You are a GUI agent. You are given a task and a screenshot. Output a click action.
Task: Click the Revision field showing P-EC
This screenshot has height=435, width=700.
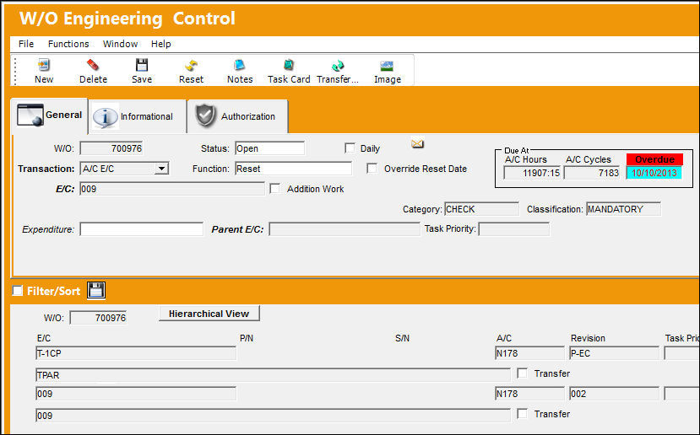click(x=614, y=353)
